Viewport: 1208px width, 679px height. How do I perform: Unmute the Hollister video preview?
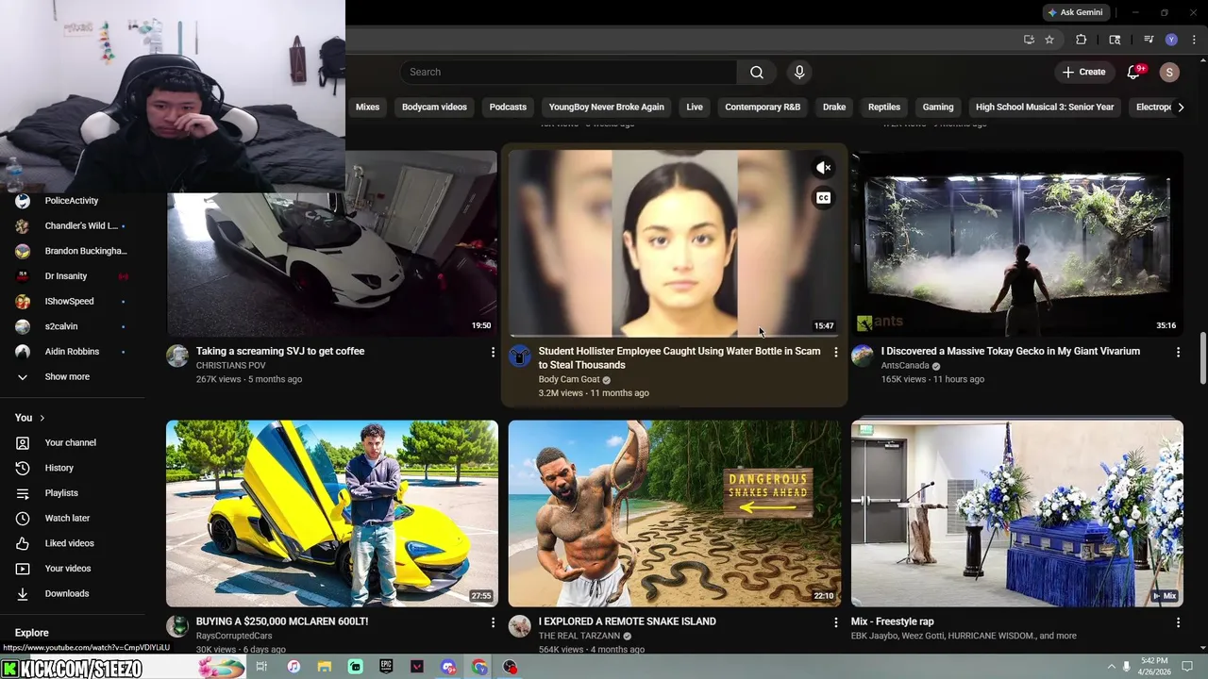(823, 168)
